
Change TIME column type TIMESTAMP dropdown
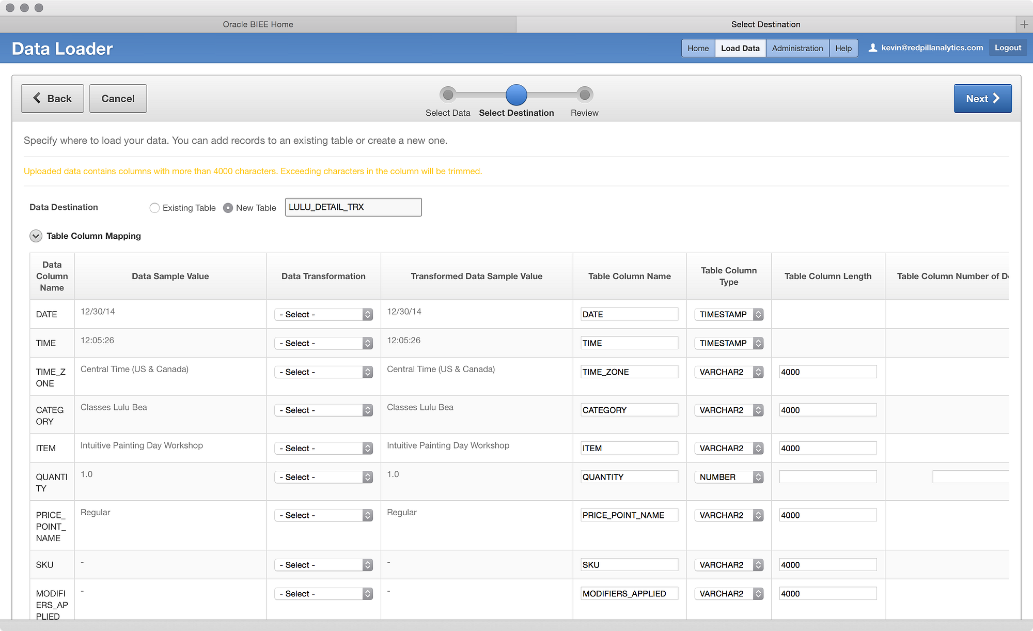pyautogui.click(x=728, y=343)
